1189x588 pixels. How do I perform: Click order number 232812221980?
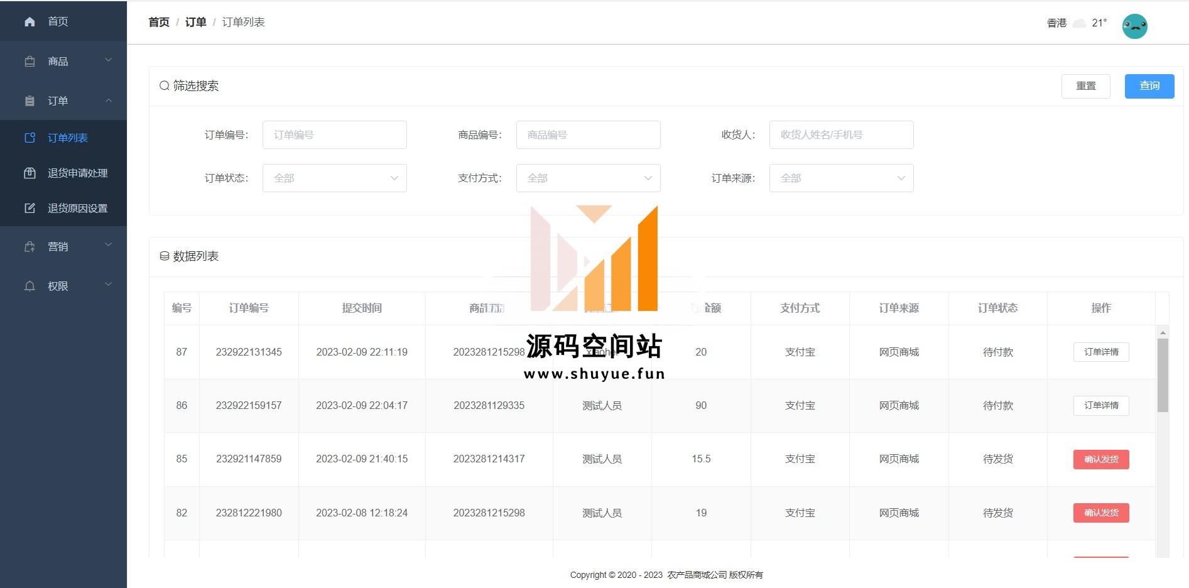(249, 513)
